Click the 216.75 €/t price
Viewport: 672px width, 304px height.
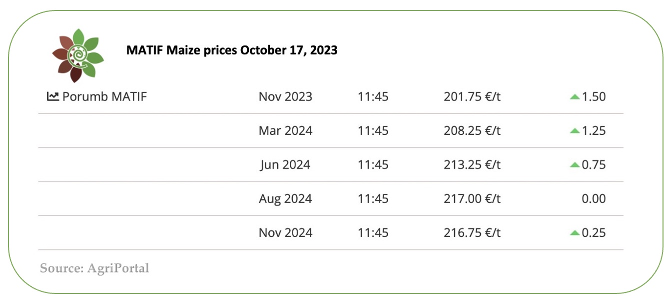tap(472, 232)
